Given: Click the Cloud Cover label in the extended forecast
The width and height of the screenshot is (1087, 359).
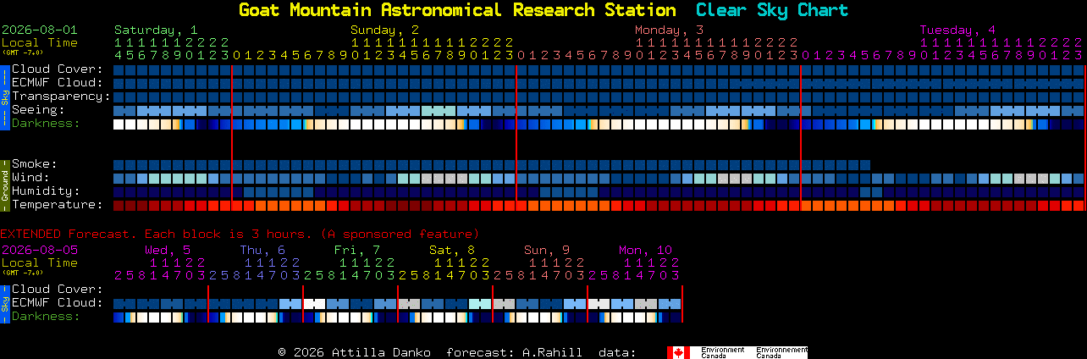Looking at the screenshot, I should 58,289.
